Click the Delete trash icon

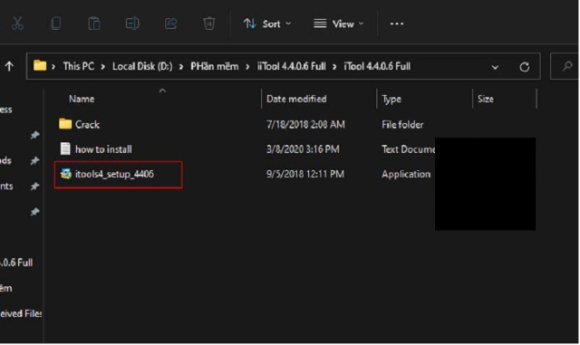[209, 24]
